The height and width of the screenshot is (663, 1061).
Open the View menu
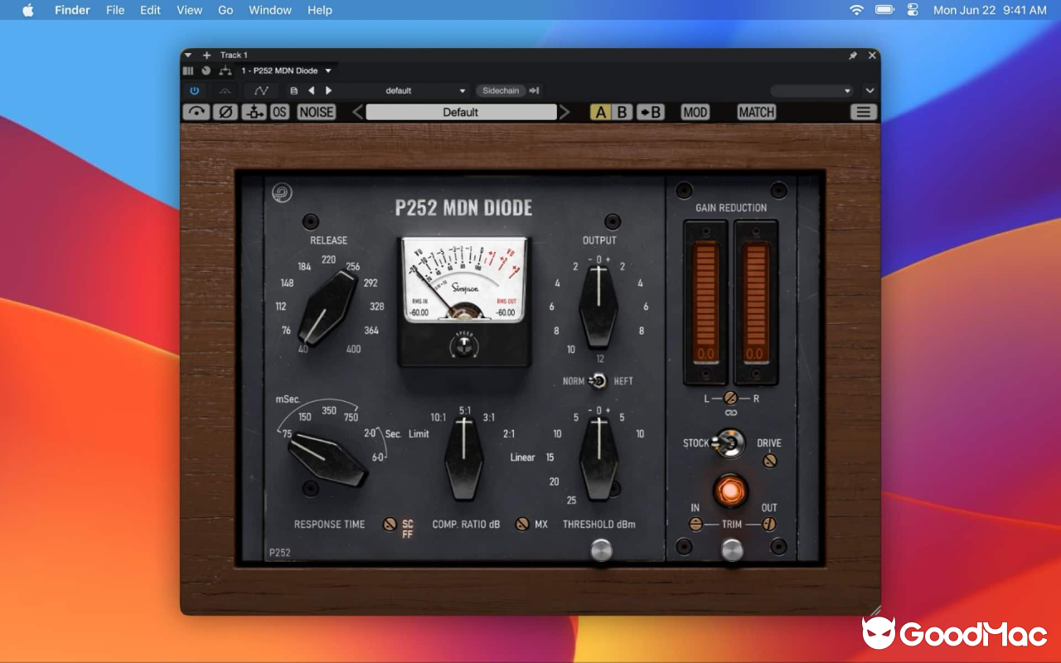(190, 10)
